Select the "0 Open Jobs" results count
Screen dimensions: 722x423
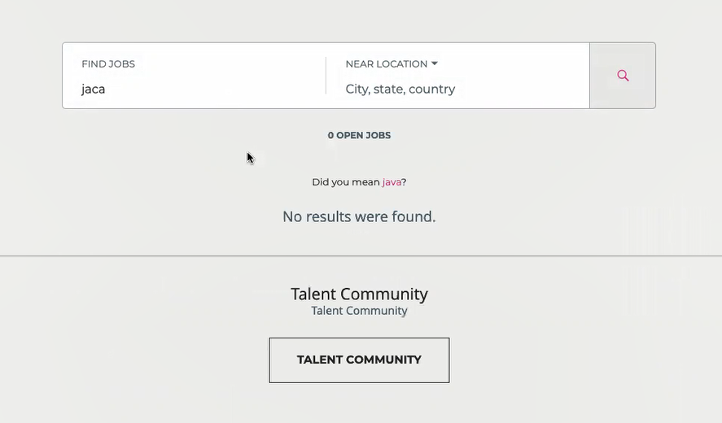pos(359,136)
